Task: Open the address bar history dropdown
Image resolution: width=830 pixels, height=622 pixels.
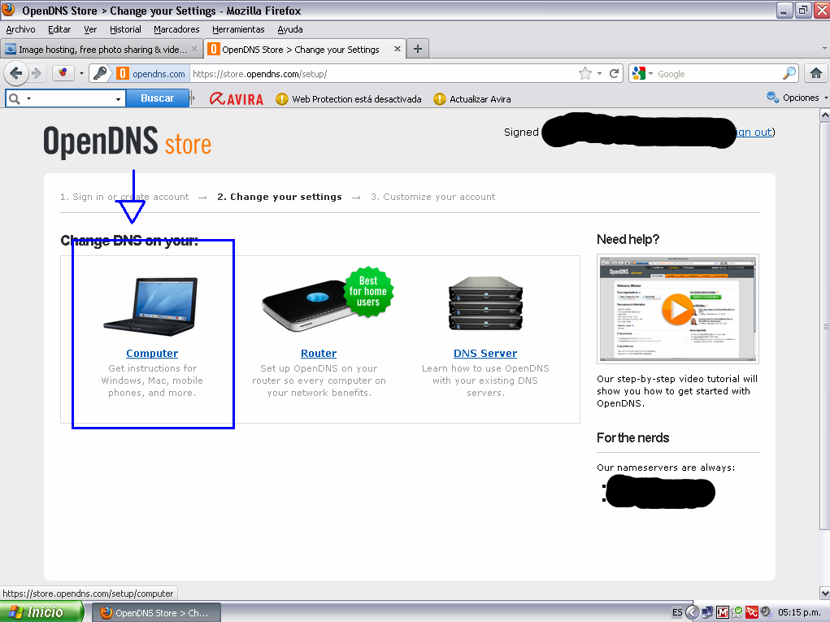Action: [599, 73]
